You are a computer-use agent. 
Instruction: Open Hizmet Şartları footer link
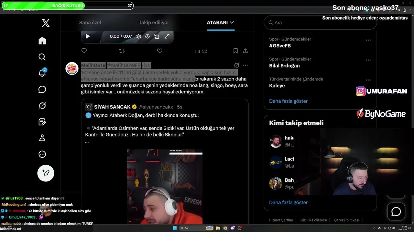pyautogui.click(x=281, y=220)
